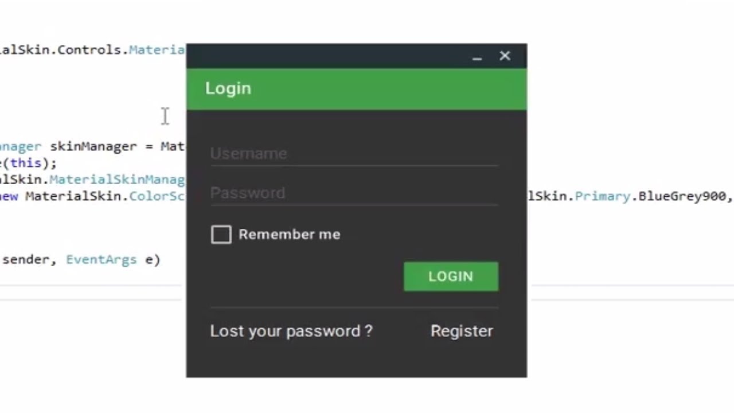Click the sender parameter in code

tap(25, 260)
